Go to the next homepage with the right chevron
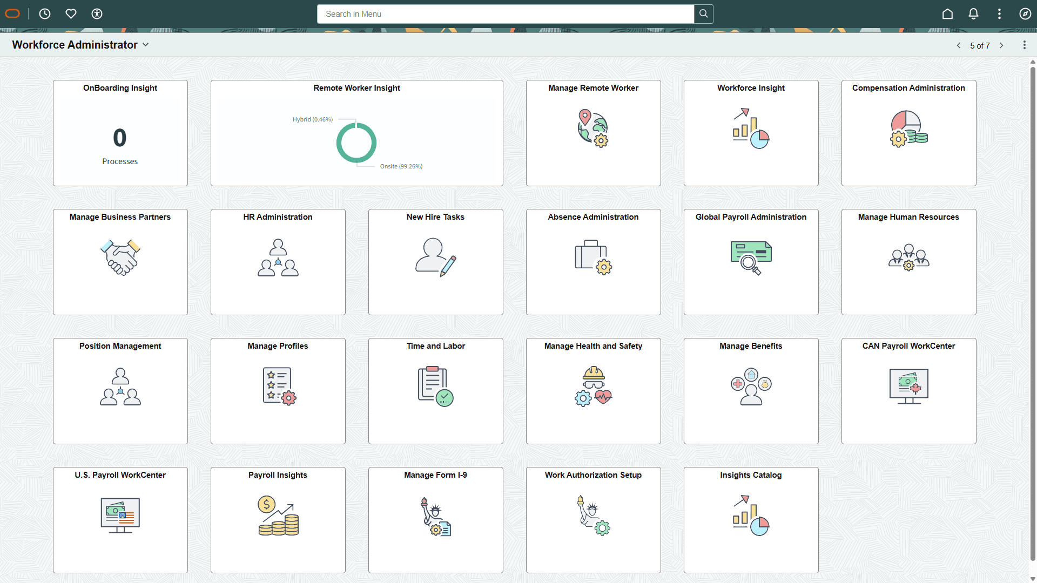The height and width of the screenshot is (583, 1037). (1002, 45)
